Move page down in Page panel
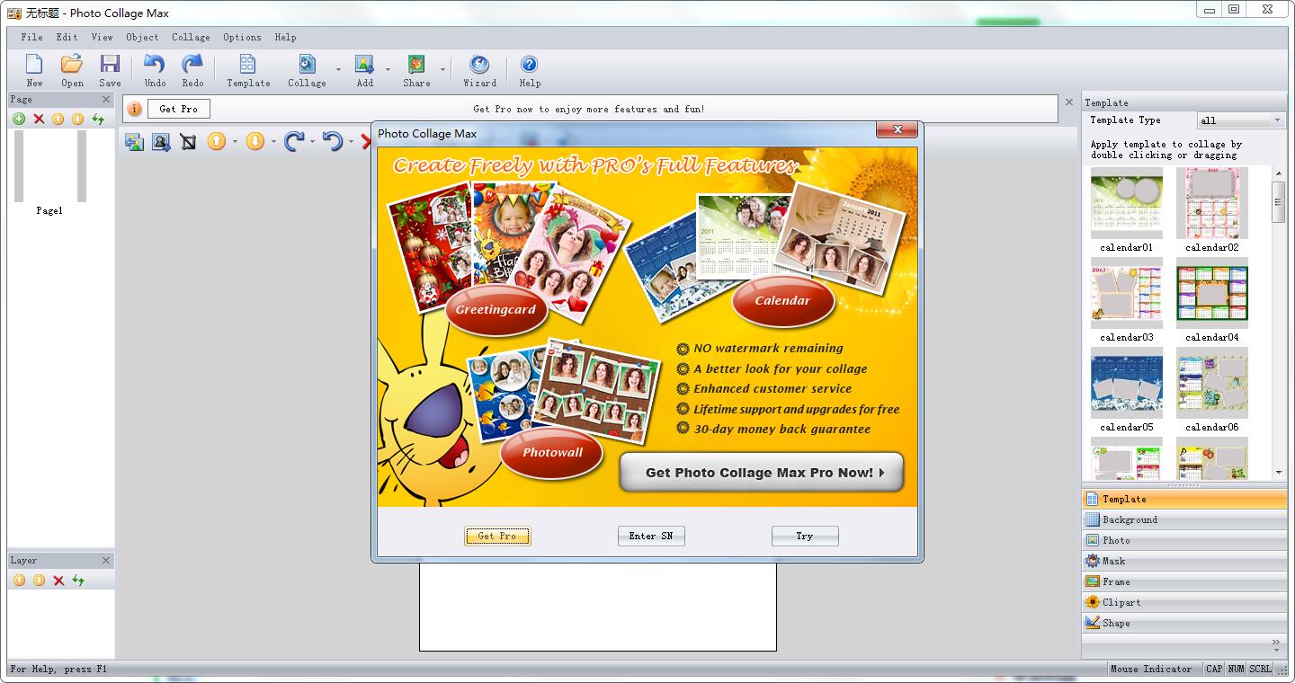This screenshot has height=683, width=1295. pos(78,119)
